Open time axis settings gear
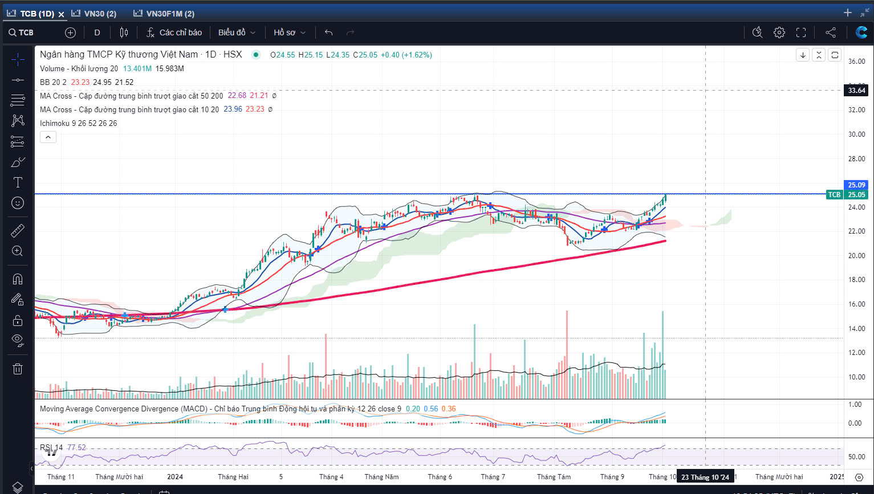This screenshot has width=874, height=494. point(859,477)
